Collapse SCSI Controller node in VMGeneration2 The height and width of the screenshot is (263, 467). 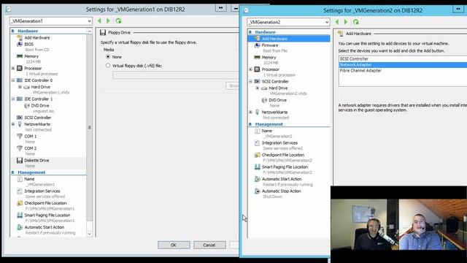click(x=250, y=81)
